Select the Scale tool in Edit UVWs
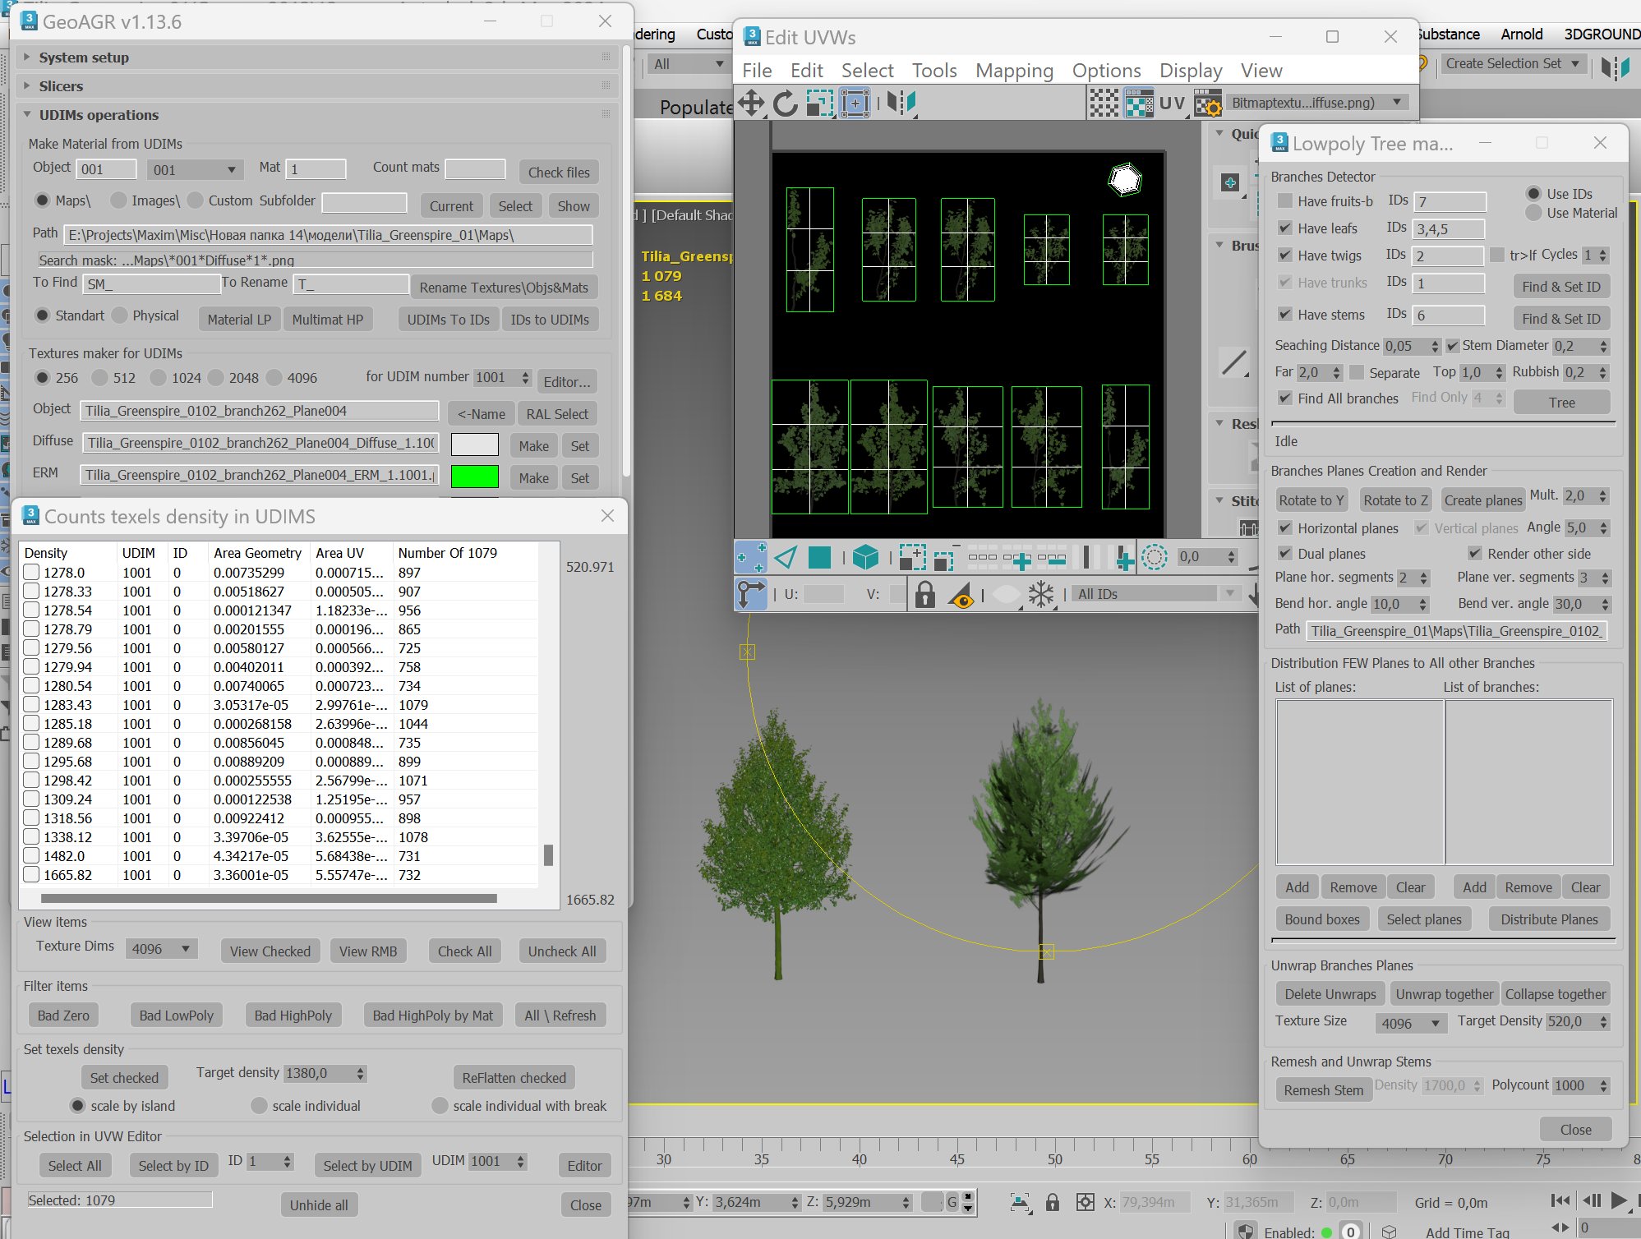Viewport: 1641px width, 1239px height. coord(820,104)
